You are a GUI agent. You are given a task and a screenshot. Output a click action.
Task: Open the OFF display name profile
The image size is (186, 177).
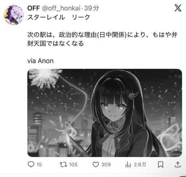[33, 8]
